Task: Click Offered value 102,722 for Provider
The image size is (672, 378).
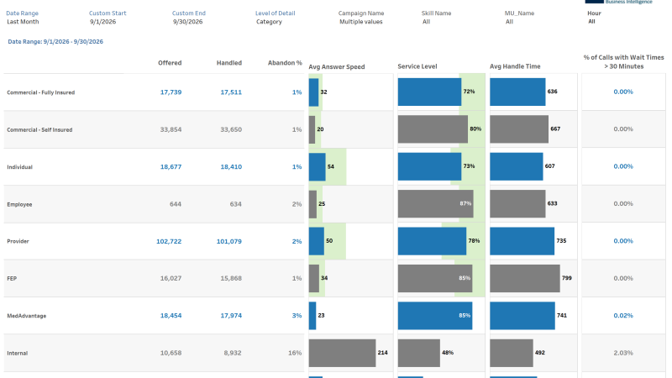Action: pyautogui.click(x=169, y=241)
